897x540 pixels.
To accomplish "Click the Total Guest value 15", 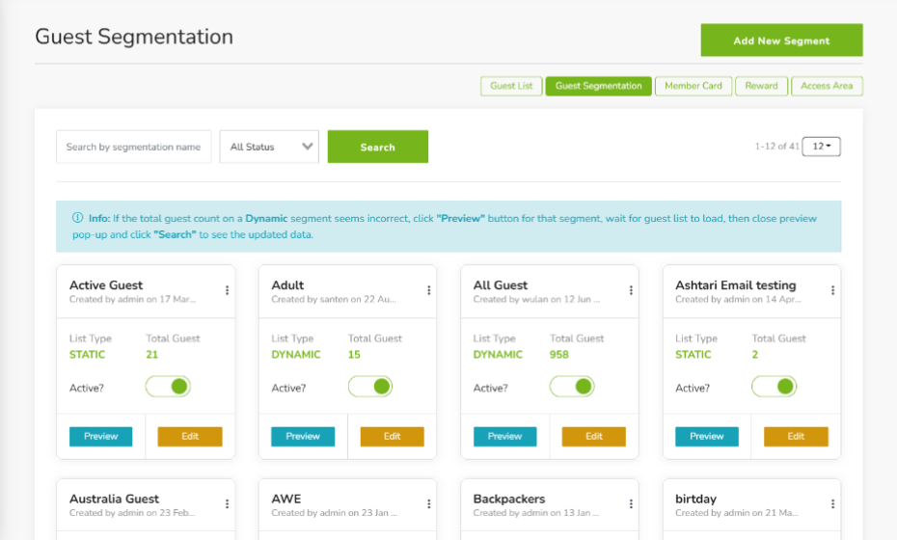I will coord(354,355).
